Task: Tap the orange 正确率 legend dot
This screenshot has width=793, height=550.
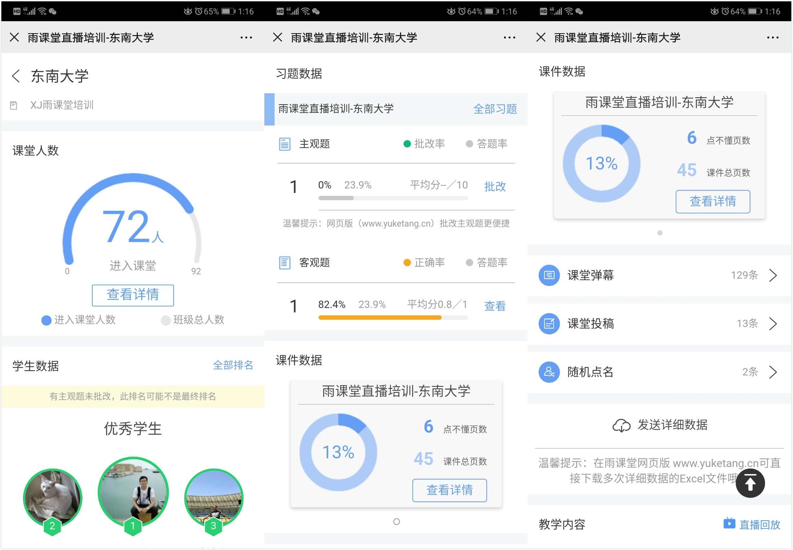Action: coord(407,263)
